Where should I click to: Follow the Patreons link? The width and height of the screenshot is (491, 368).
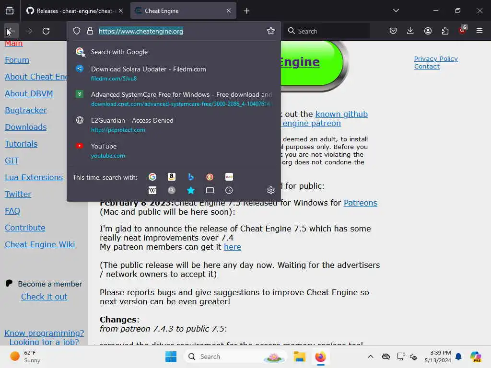[361, 203]
